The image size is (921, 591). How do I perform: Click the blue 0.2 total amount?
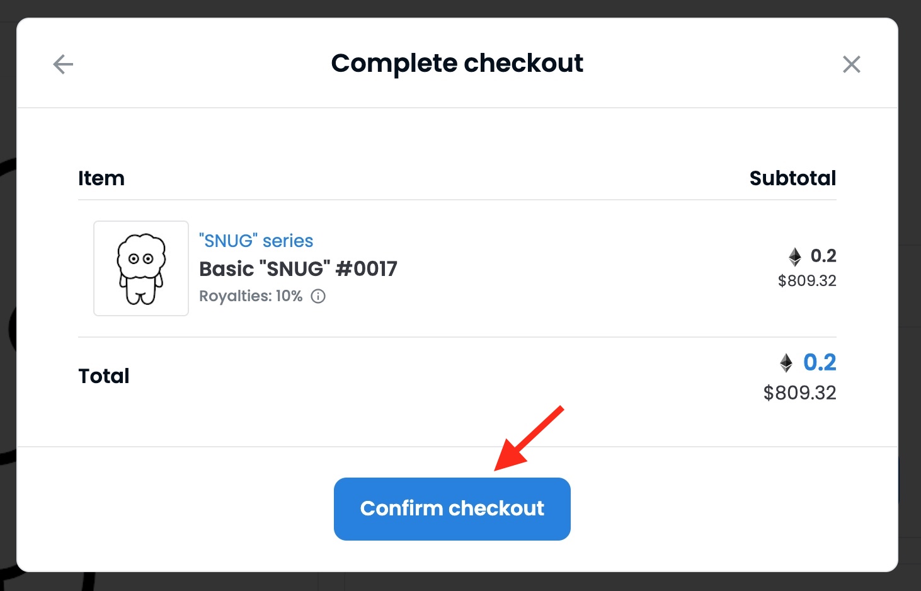pos(820,362)
